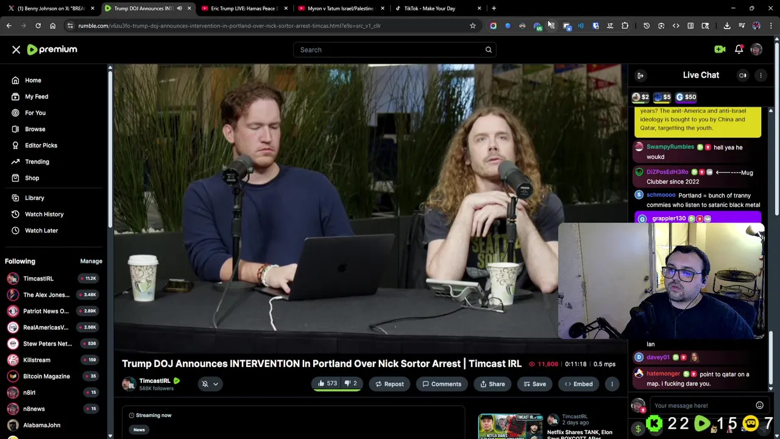Click the search magnifier icon
Screen dimensions: 780x439
click(488, 50)
